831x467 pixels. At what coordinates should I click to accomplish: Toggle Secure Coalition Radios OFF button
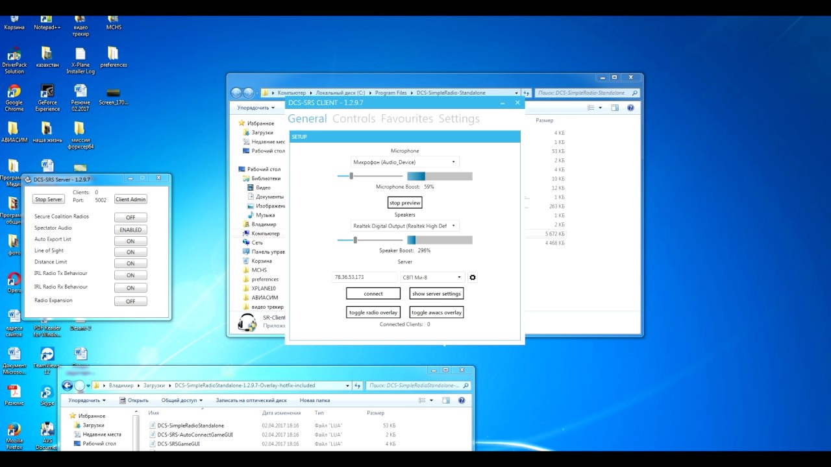(x=130, y=217)
